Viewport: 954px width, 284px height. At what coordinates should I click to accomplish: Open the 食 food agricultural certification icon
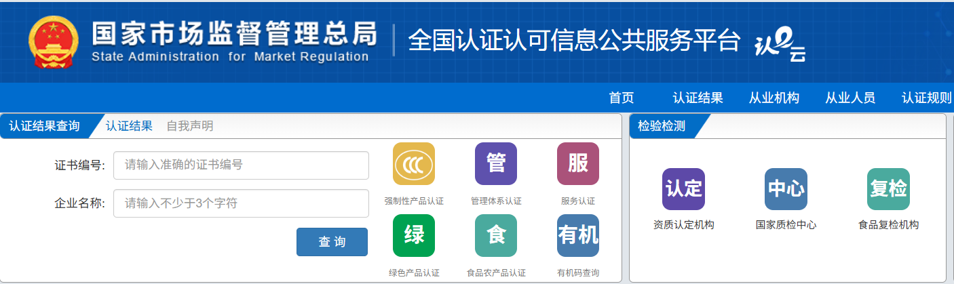495,235
